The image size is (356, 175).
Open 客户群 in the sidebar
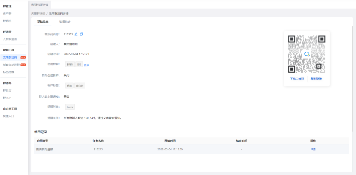point(7,13)
